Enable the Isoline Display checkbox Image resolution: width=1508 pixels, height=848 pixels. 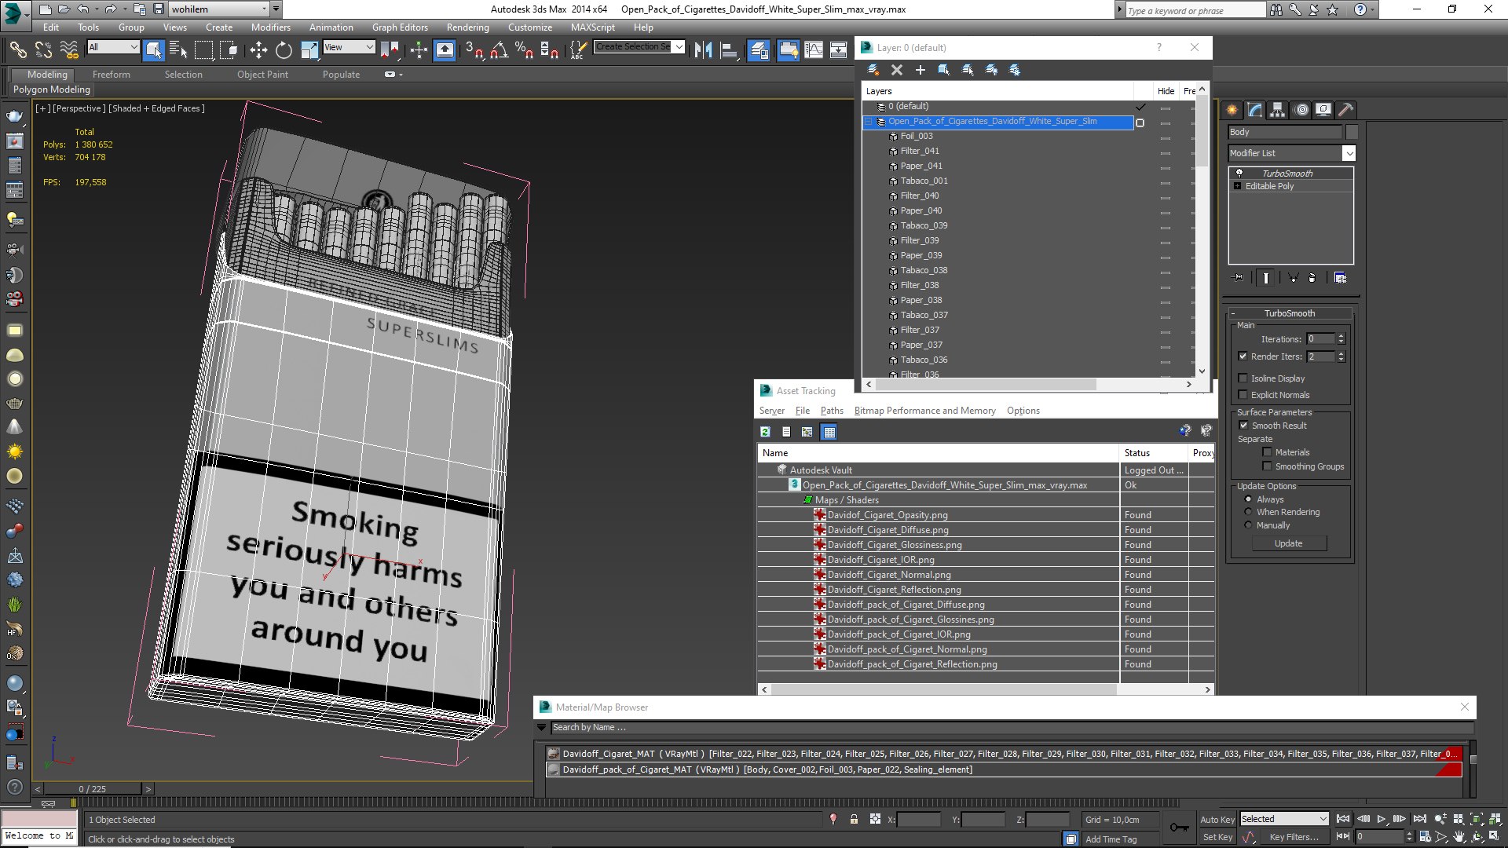[1243, 378]
